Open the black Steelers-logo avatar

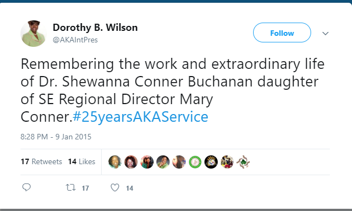pos(211,162)
